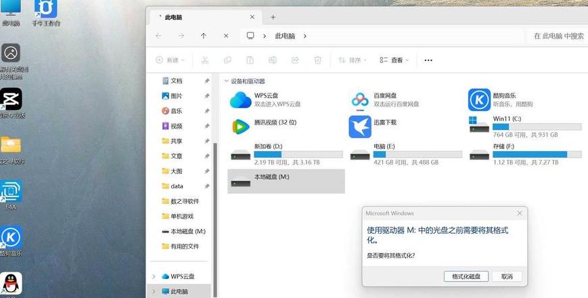Click chevron after 此电脑 in address bar
This screenshot has width=588, height=298.
(x=305, y=36)
